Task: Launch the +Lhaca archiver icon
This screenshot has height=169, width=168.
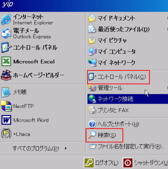Action: pos(6,134)
